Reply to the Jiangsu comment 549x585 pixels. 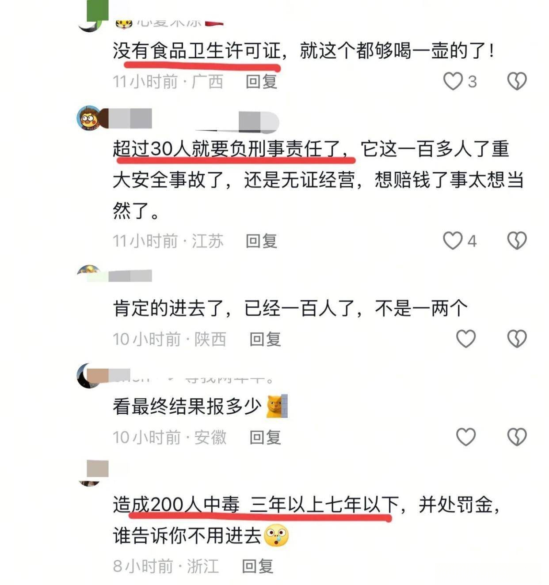[x=261, y=241]
